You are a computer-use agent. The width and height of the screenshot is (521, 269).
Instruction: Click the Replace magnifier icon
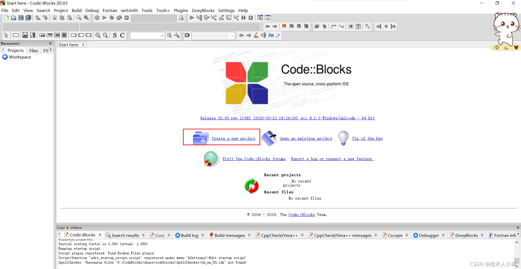click(x=86, y=18)
